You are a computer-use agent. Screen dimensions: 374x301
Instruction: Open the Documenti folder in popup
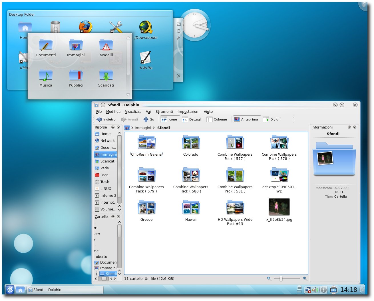(46, 48)
